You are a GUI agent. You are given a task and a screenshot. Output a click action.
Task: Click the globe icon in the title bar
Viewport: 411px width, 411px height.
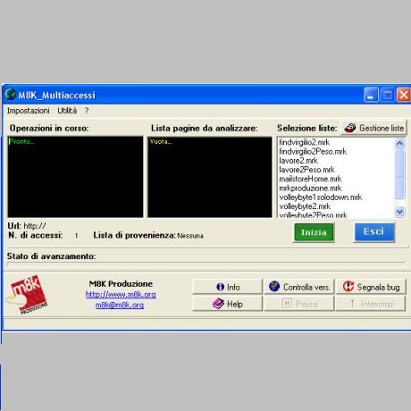[10, 95]
